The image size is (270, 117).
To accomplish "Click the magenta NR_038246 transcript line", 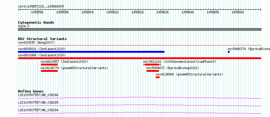I will coord(140,98).
